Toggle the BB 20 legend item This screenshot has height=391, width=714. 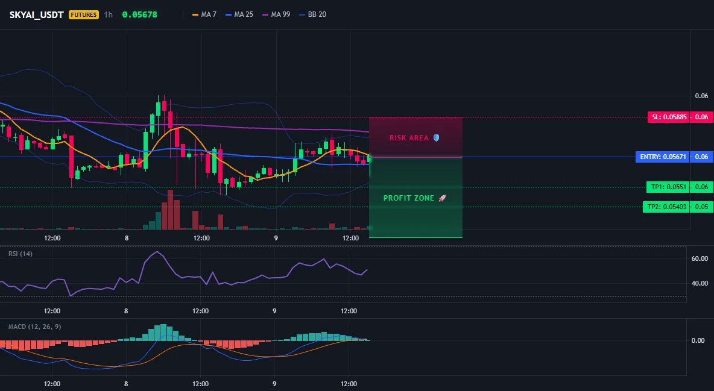click(x=313, y=14)
